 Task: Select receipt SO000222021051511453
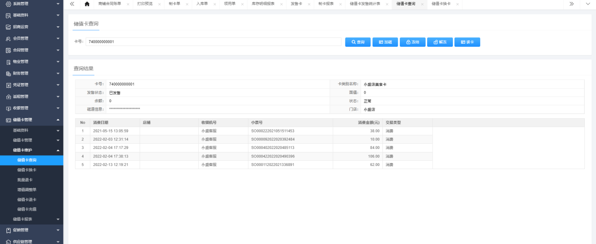pos(273,131)
